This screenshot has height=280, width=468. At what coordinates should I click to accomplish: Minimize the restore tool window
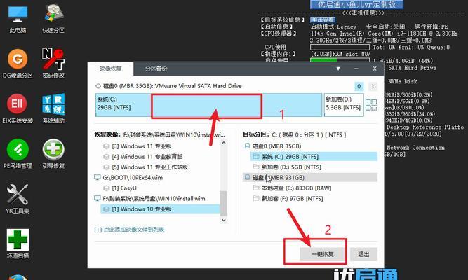point(356,69)
